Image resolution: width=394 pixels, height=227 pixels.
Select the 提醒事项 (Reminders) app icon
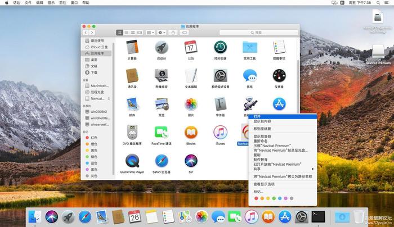tap(279, 47)
